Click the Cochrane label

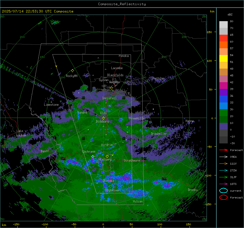pyautogui.click(x=89, y=152)
